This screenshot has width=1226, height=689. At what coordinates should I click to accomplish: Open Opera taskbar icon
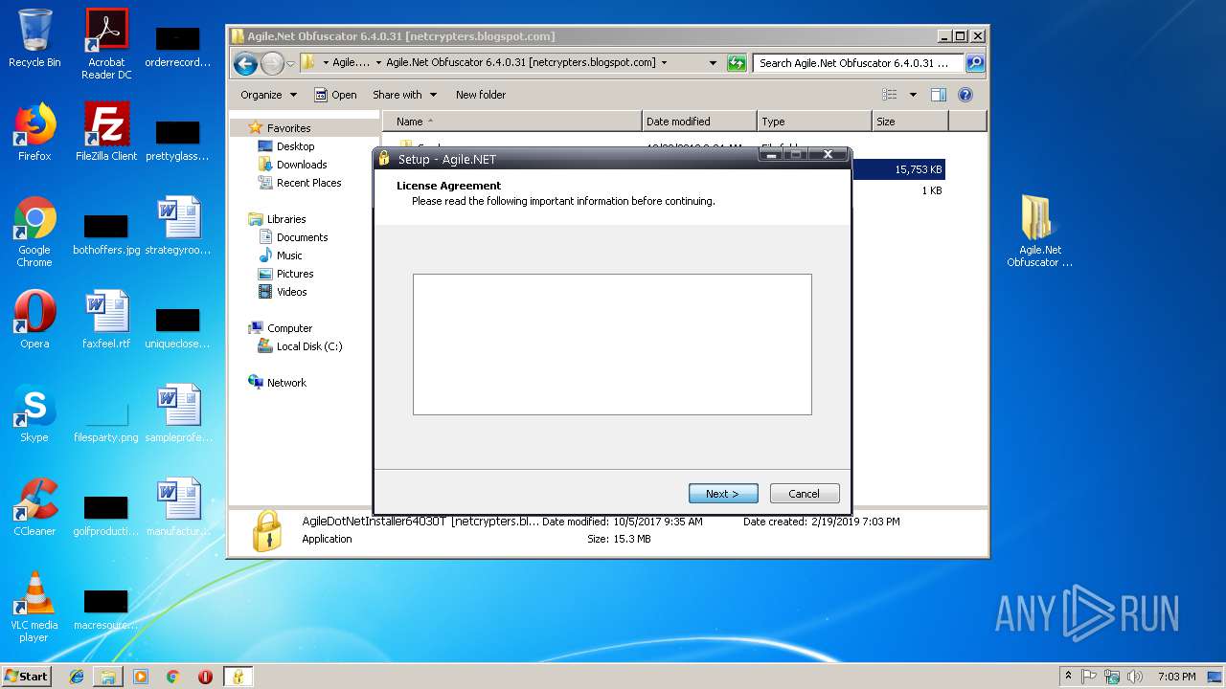[x=205, y=677]
